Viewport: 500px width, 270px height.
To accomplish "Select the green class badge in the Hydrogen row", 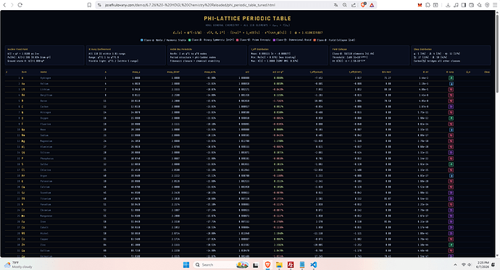I will [451, 77].
